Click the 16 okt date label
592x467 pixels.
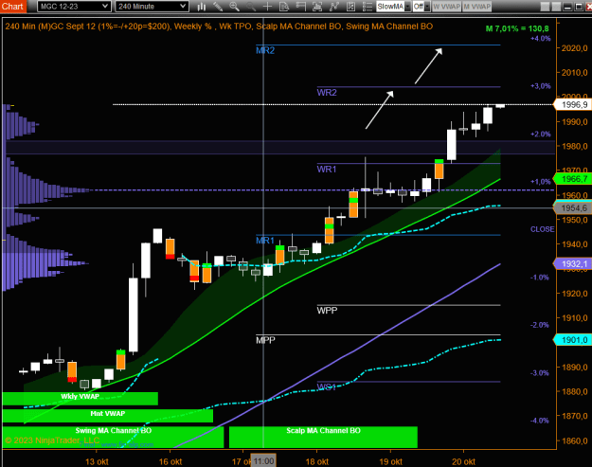(x=170, y=461)
